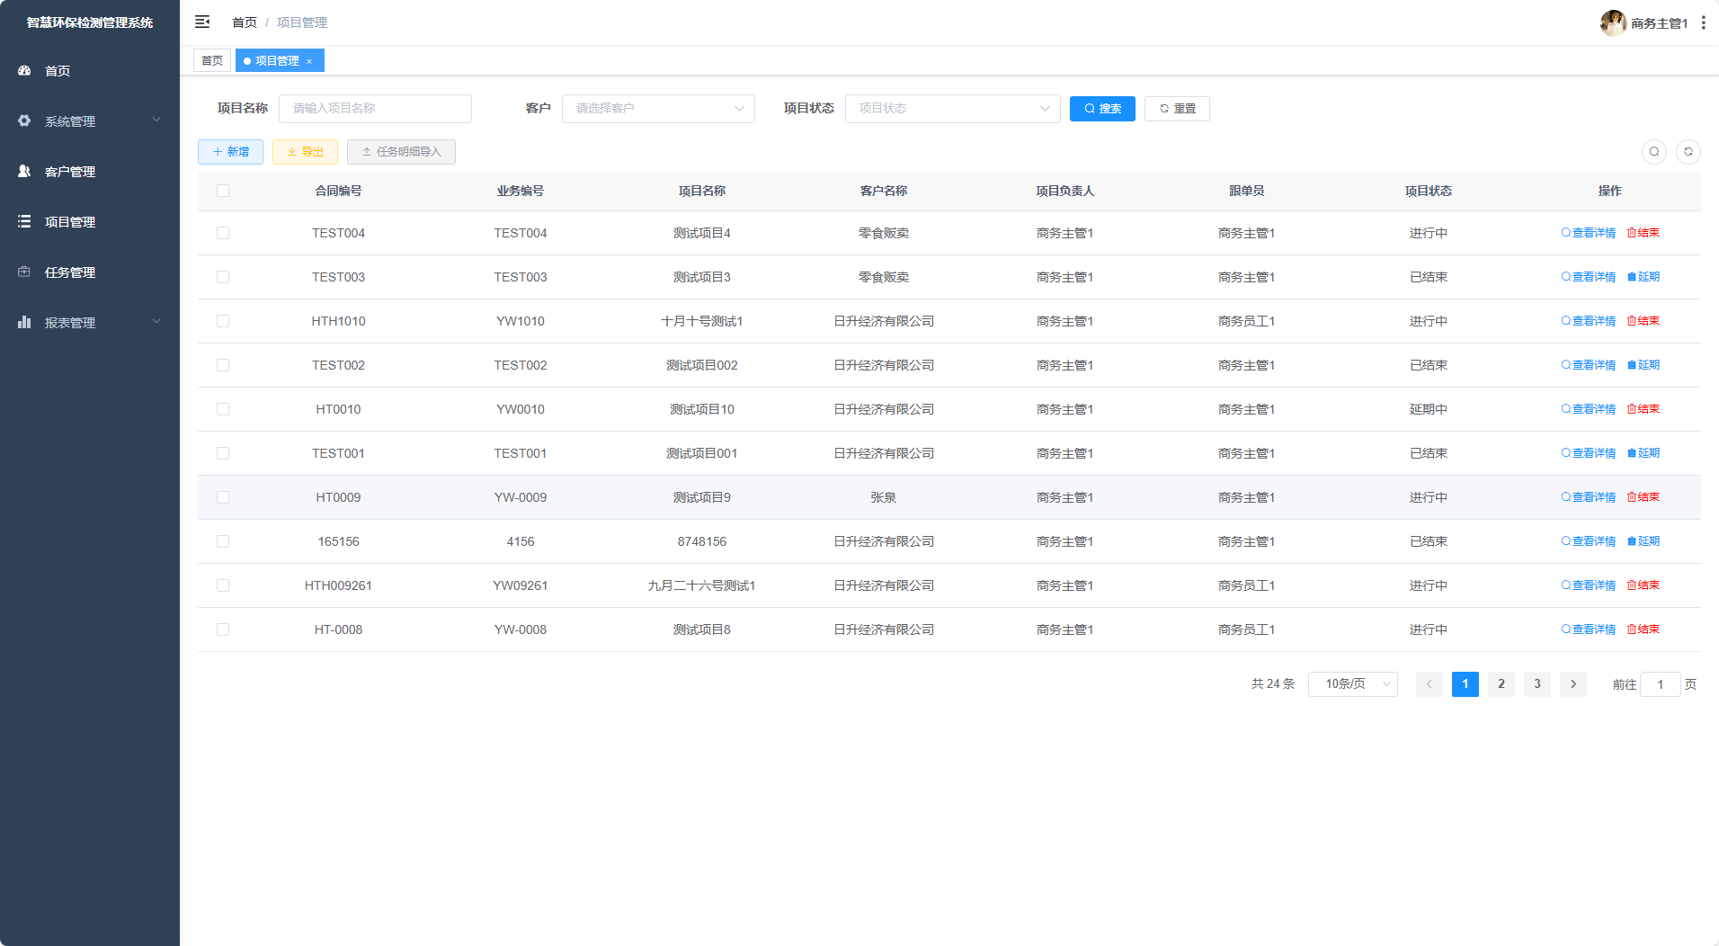Click the round search toggle icon above table
Screen dimensions: 1719x946
coord(1653,152)
